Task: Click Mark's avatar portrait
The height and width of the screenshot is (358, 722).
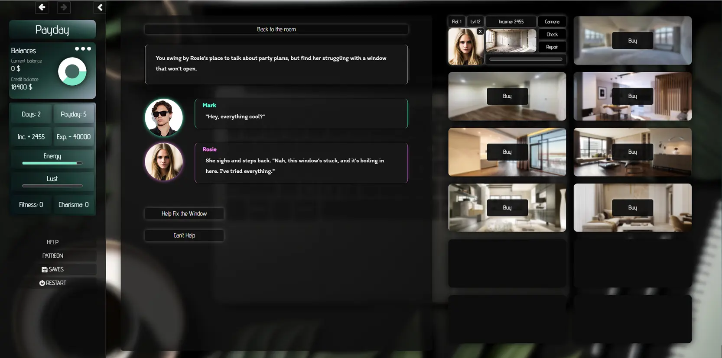Action: 163,117
